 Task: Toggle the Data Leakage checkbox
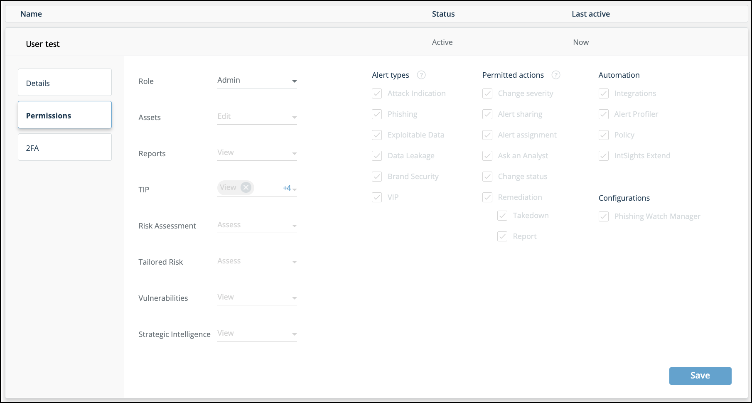point(377,156)
